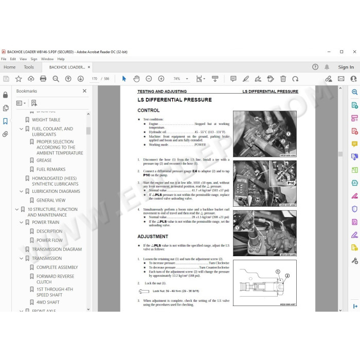Click Sign In
The width and height of the screenshot is (360, 360).
pos(346,67)
